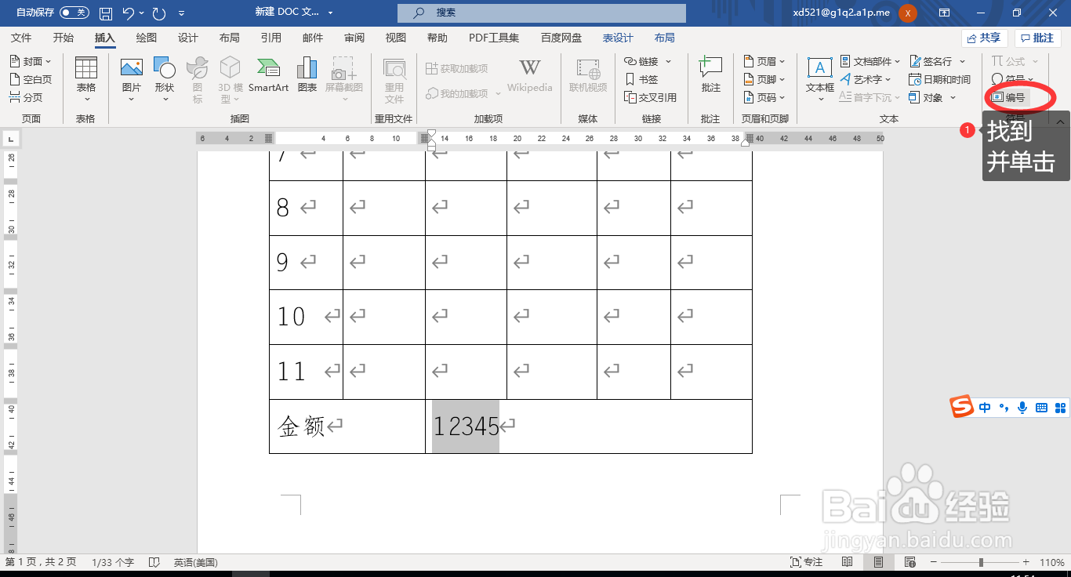The height and width of the screenshot is (577, 1071).
Task: Insert a 封面 cover page
Action: pos(31,61)
